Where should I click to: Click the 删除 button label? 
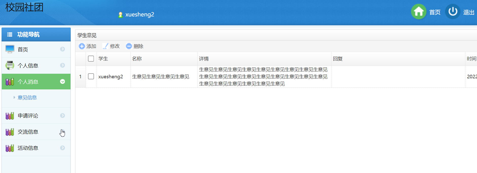click(x=138, y=46)
